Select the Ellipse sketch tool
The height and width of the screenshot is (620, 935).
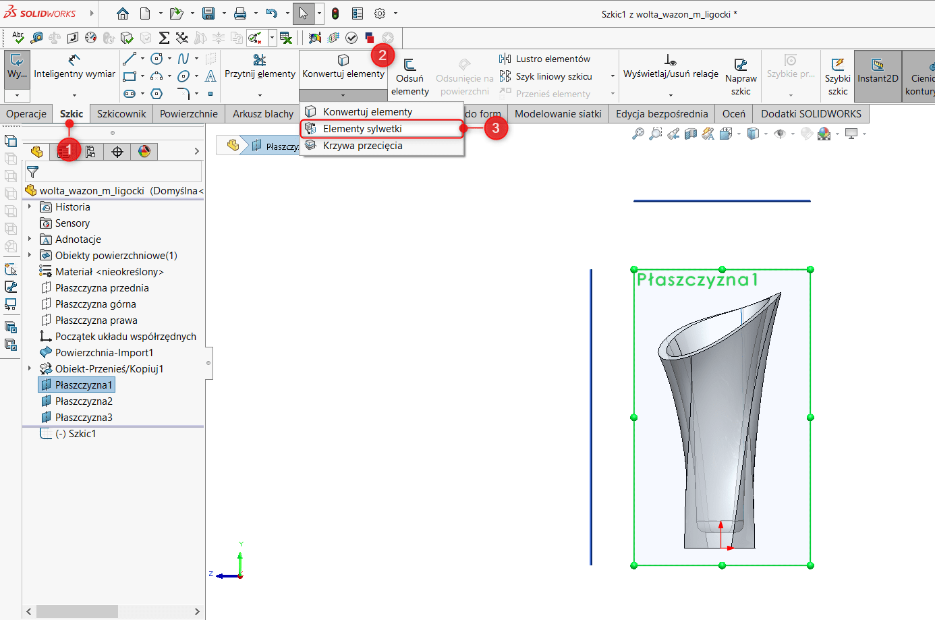pos(183,76)
